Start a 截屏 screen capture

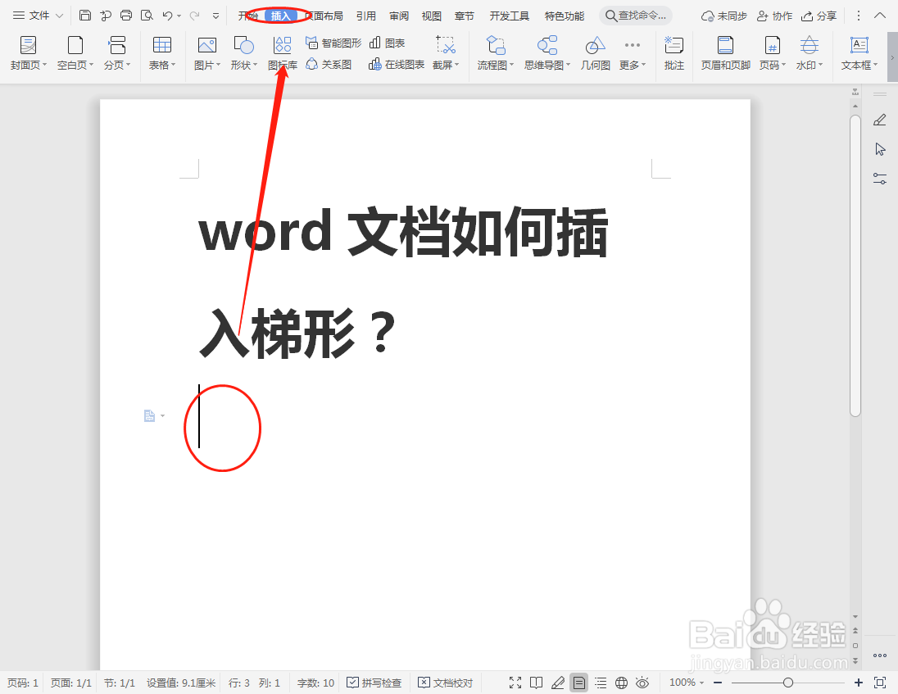pos(446,52)
